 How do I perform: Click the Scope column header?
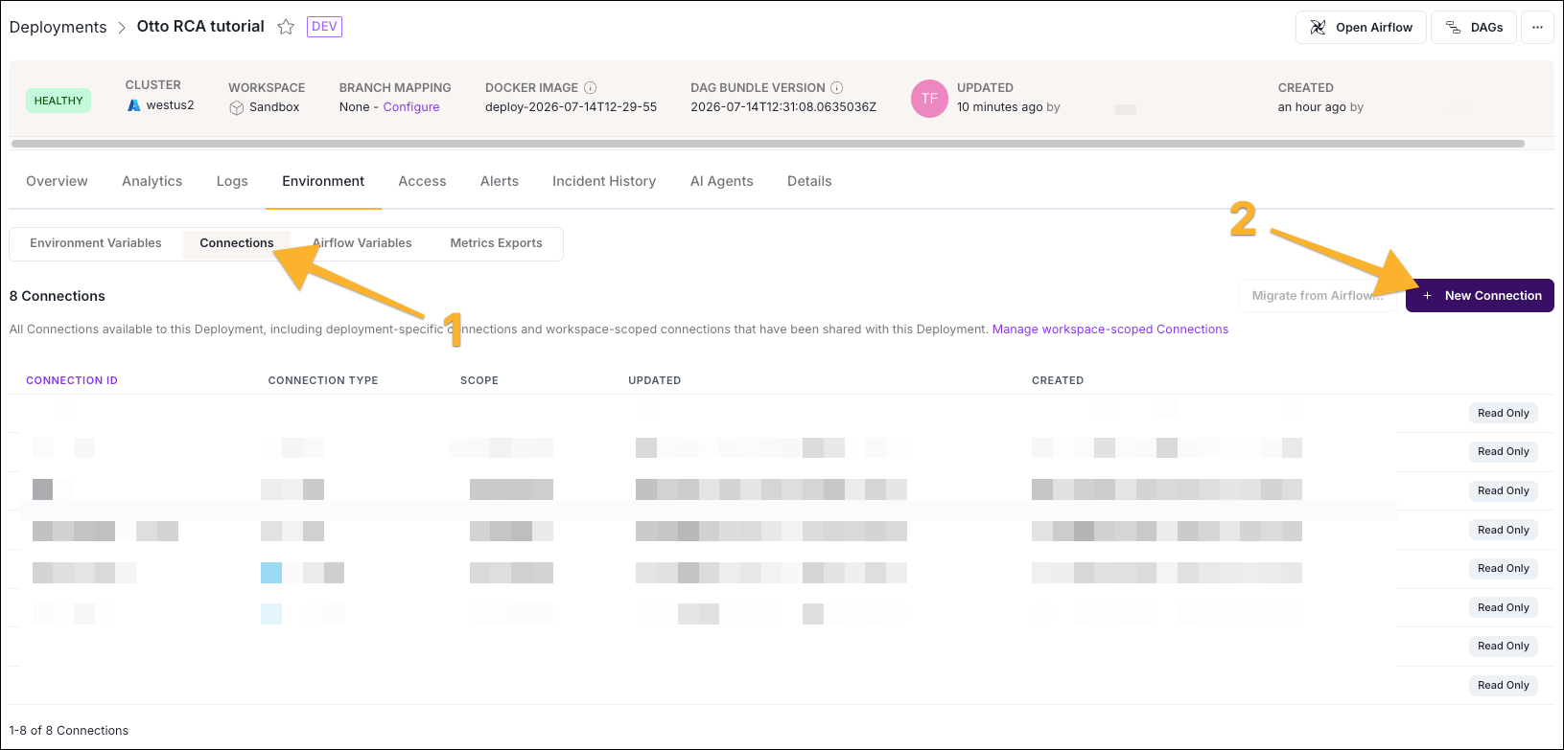479,380
